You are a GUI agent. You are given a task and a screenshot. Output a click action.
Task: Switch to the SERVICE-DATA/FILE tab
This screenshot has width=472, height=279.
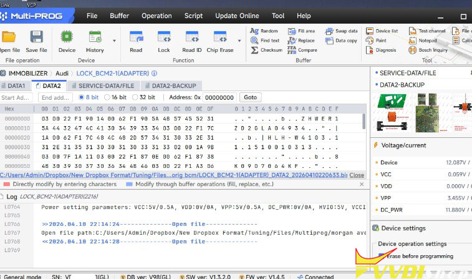click(x=102, y=86)
